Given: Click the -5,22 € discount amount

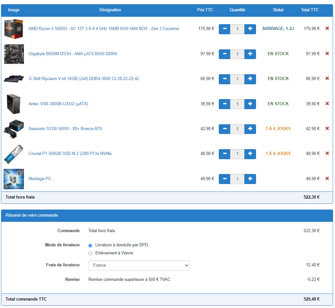Looking at the screenshot, I should click(x=313, y=280).
